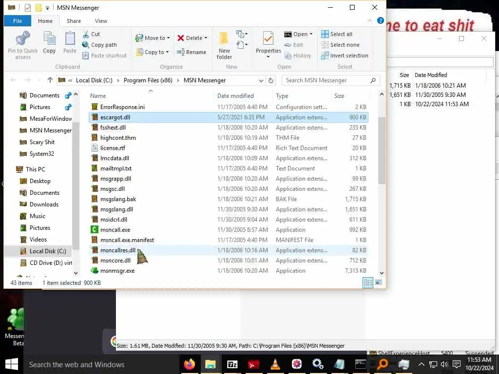Open the New item dropdown icon
Screen dimensions: 499x374
point(242,34)
